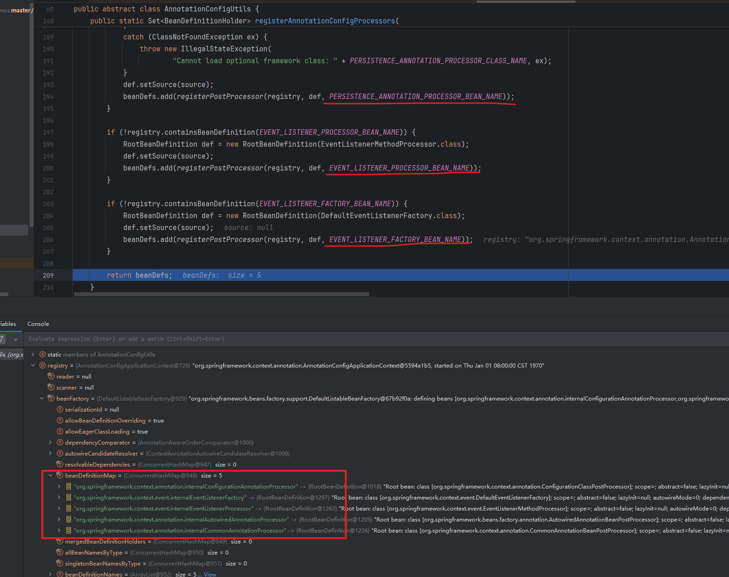This screenshot has width=729, height=577.
Task: Click the static members class icon
Action: click(43, 354)
